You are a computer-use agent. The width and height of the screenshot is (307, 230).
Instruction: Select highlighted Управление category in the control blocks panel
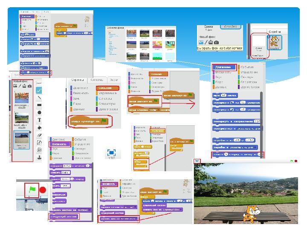point(157,131)
